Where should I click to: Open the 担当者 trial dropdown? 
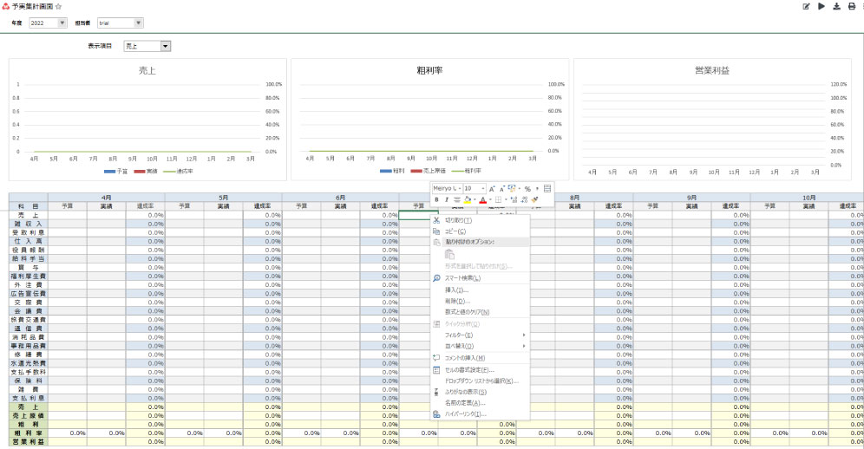(138, 23)
